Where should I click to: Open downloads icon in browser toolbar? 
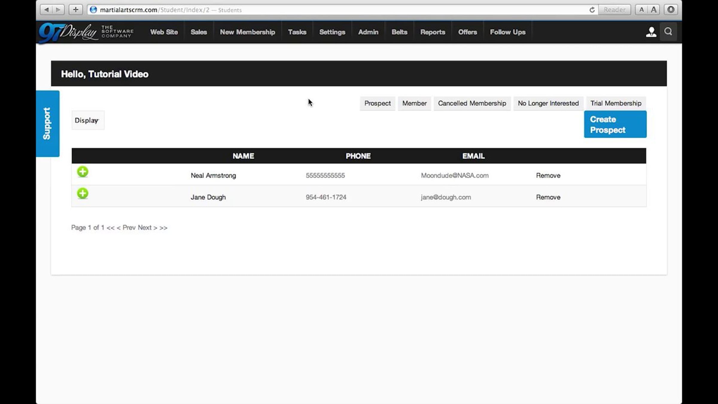[671, 10]
